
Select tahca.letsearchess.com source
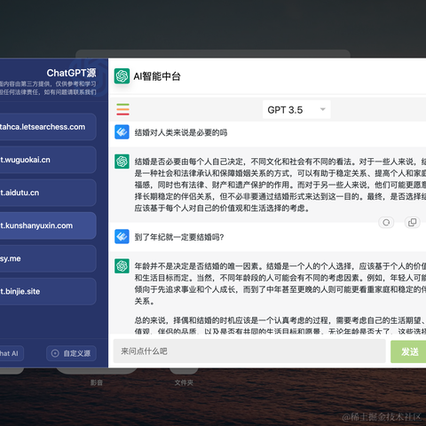[47, 127]
